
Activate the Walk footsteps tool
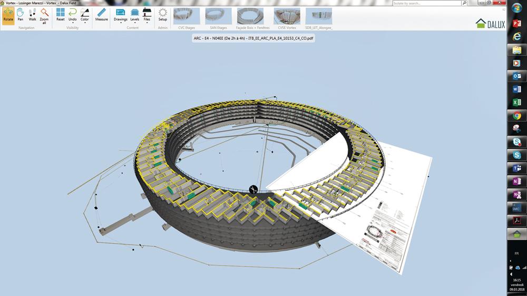(x=32, y=15)
